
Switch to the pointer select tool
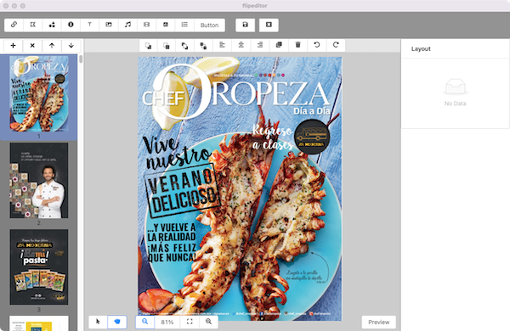[98, 322]
